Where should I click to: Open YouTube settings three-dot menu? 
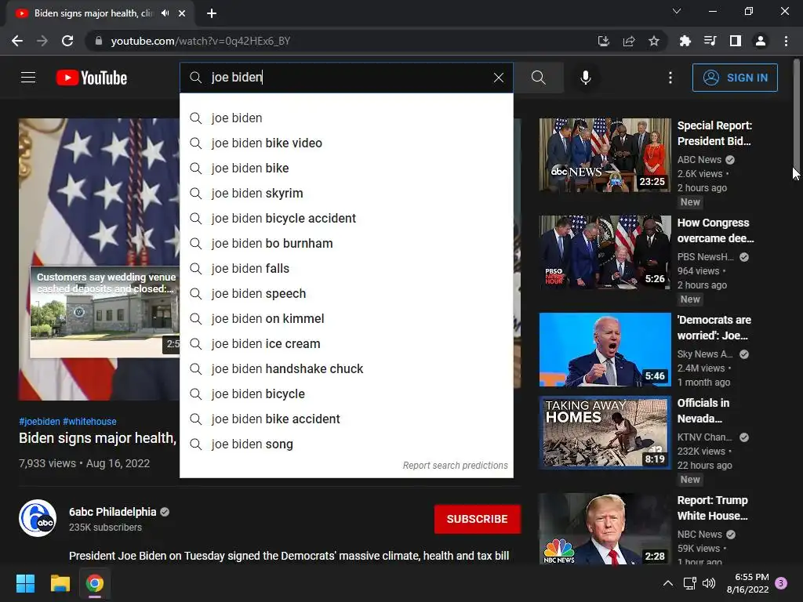pos(670,78)
